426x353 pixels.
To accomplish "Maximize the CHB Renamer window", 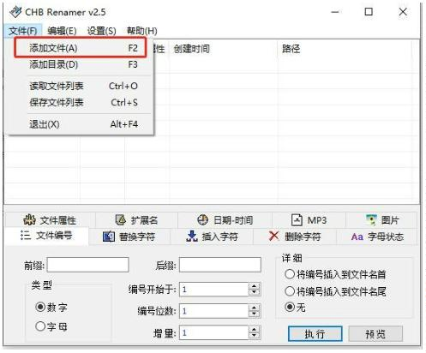I will [369, 12].
